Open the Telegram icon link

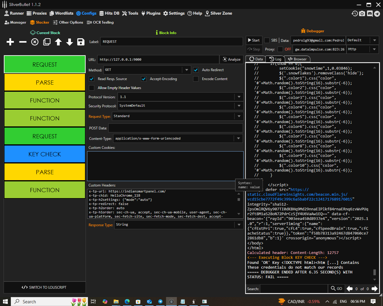coord(377,13)
